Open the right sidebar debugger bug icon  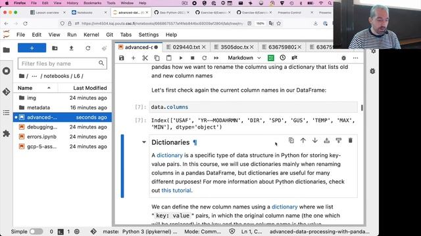click(372, 71)
